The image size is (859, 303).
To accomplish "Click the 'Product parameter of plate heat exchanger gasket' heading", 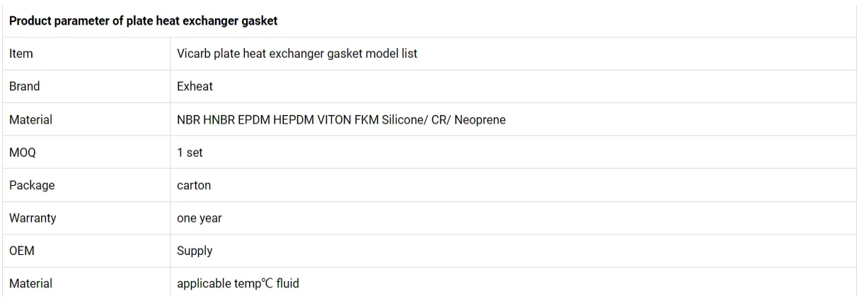I will click(x=142, y=20).
